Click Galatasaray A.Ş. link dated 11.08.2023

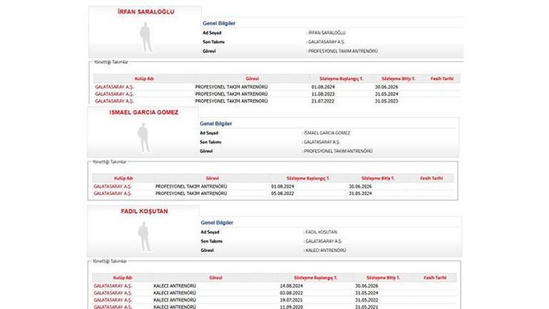[114, 94]
